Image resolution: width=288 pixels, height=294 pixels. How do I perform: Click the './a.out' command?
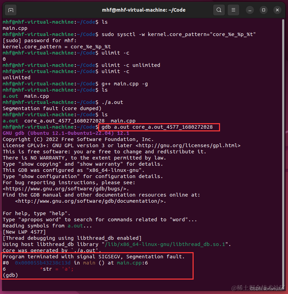coord(112,102)
